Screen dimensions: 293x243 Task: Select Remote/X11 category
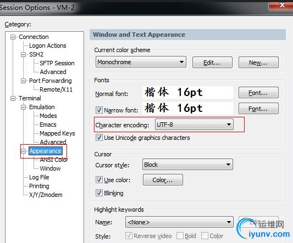(56, 89)
